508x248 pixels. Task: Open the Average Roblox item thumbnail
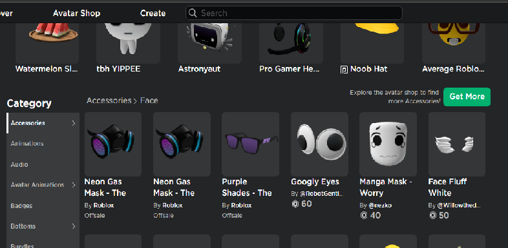tap(454, 43)
